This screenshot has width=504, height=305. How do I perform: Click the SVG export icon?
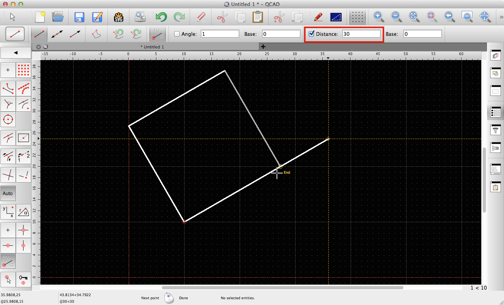[118, 17]
